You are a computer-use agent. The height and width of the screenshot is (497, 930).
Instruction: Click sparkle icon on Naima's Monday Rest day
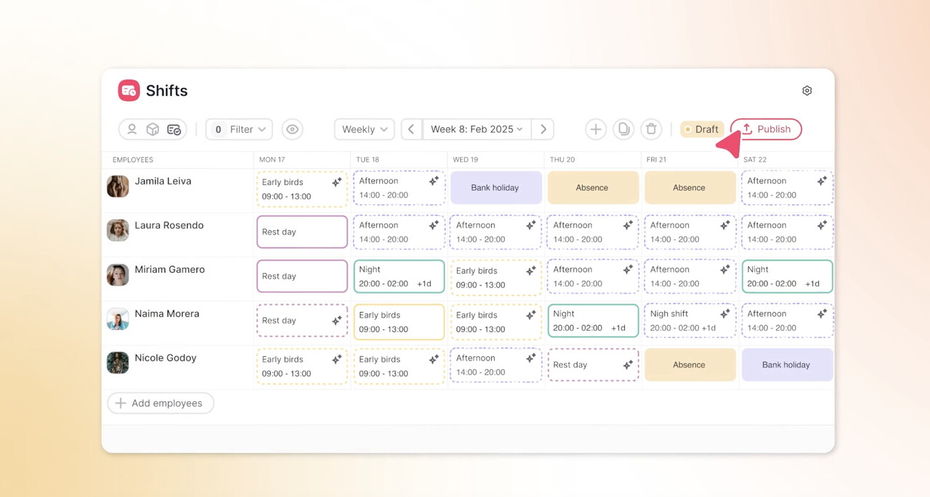(x=336, y=320)
